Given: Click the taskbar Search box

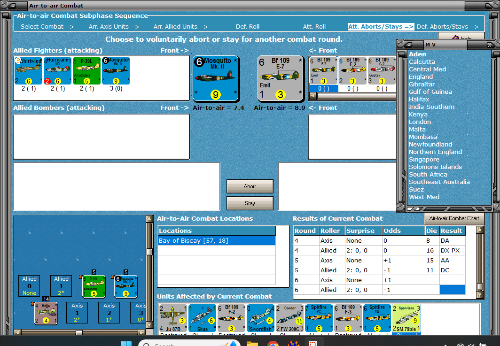Looking at the screenshot, I should click(189, 344).
